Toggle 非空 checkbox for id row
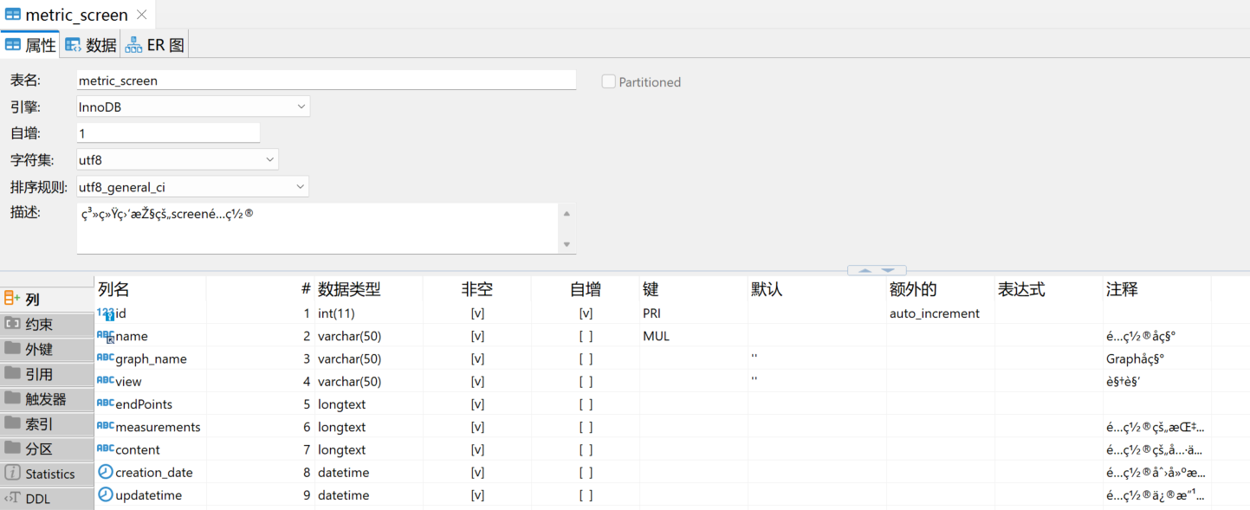The image size is (1250, 510). [477, 313]
